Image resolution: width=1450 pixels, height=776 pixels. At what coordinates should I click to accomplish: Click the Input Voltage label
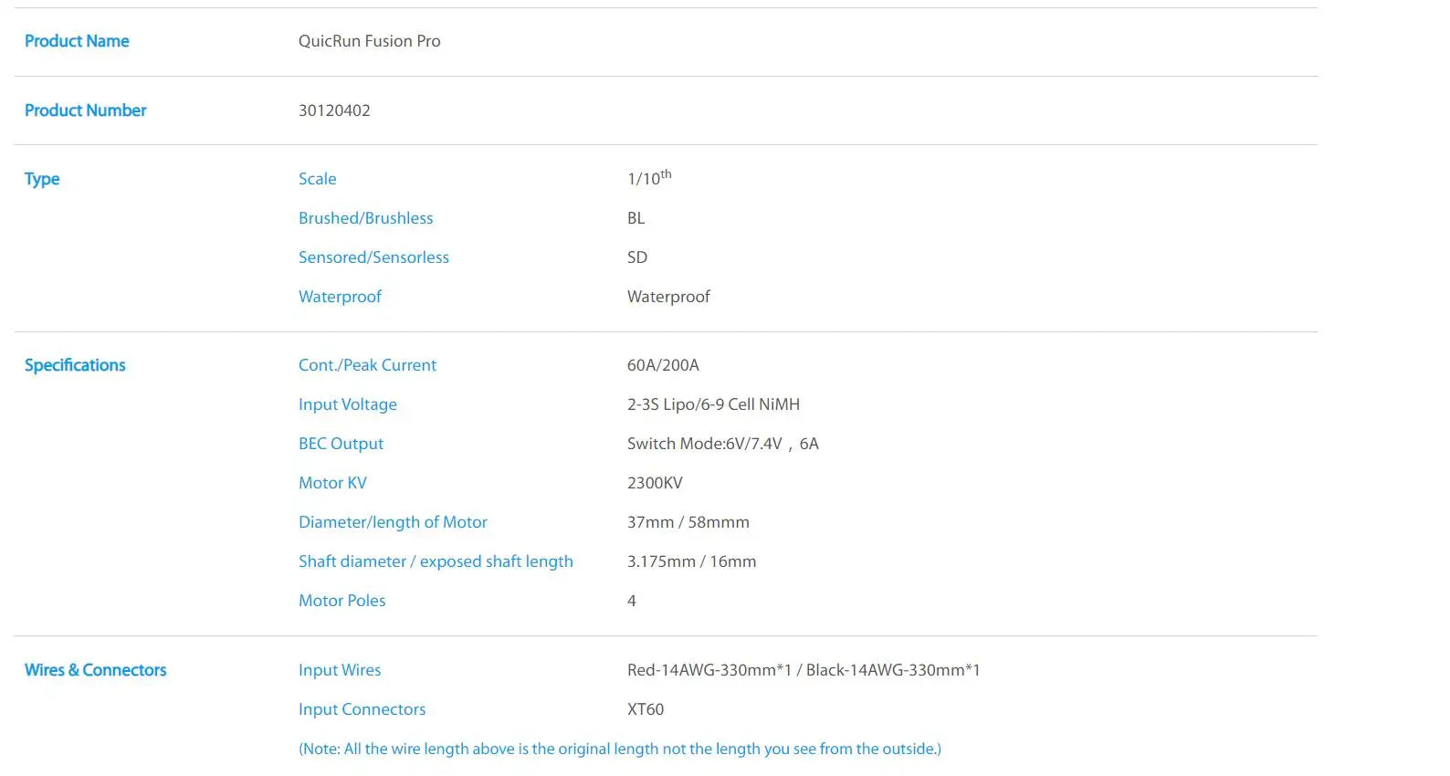coord(347,404)
